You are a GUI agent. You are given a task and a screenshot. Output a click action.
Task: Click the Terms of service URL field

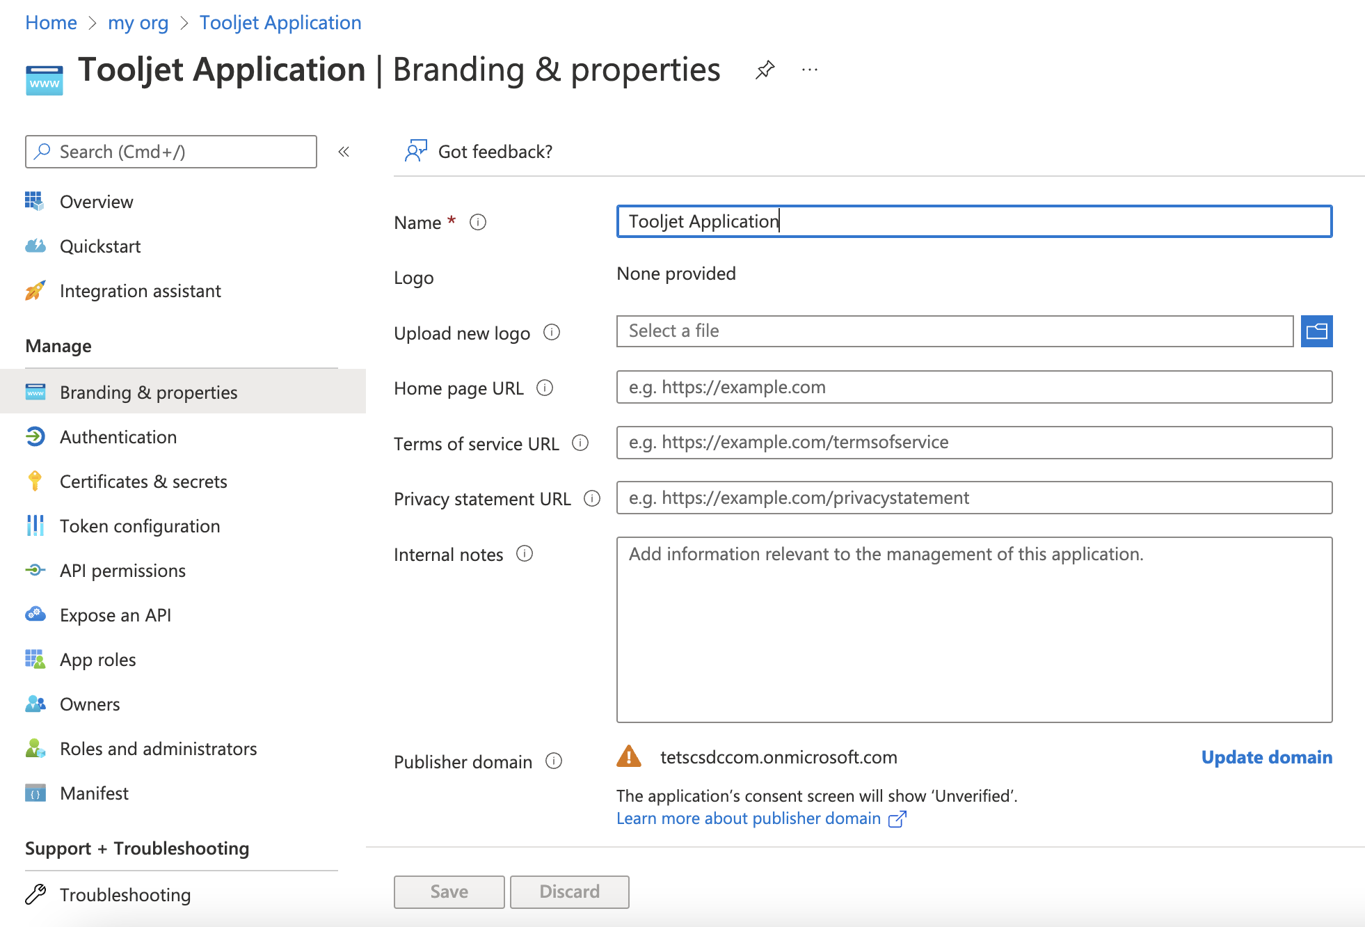click(x=974, y=443)
